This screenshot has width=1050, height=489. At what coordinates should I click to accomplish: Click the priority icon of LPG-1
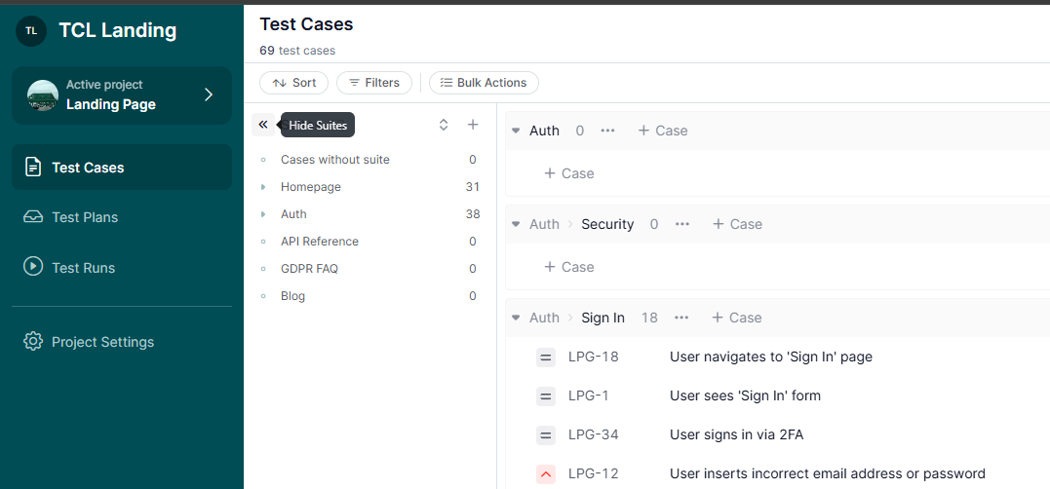(x=546, y=396)
